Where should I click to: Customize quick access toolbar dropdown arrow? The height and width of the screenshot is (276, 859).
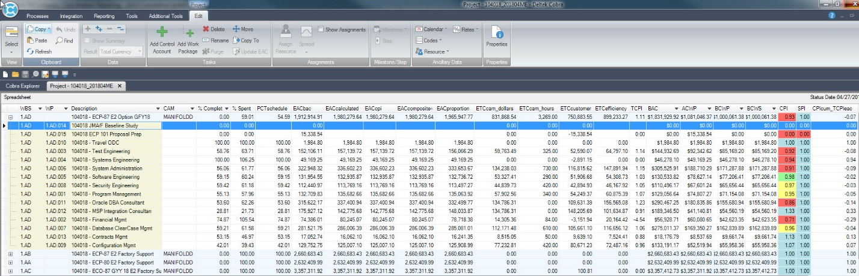click(x=75, y=75)
